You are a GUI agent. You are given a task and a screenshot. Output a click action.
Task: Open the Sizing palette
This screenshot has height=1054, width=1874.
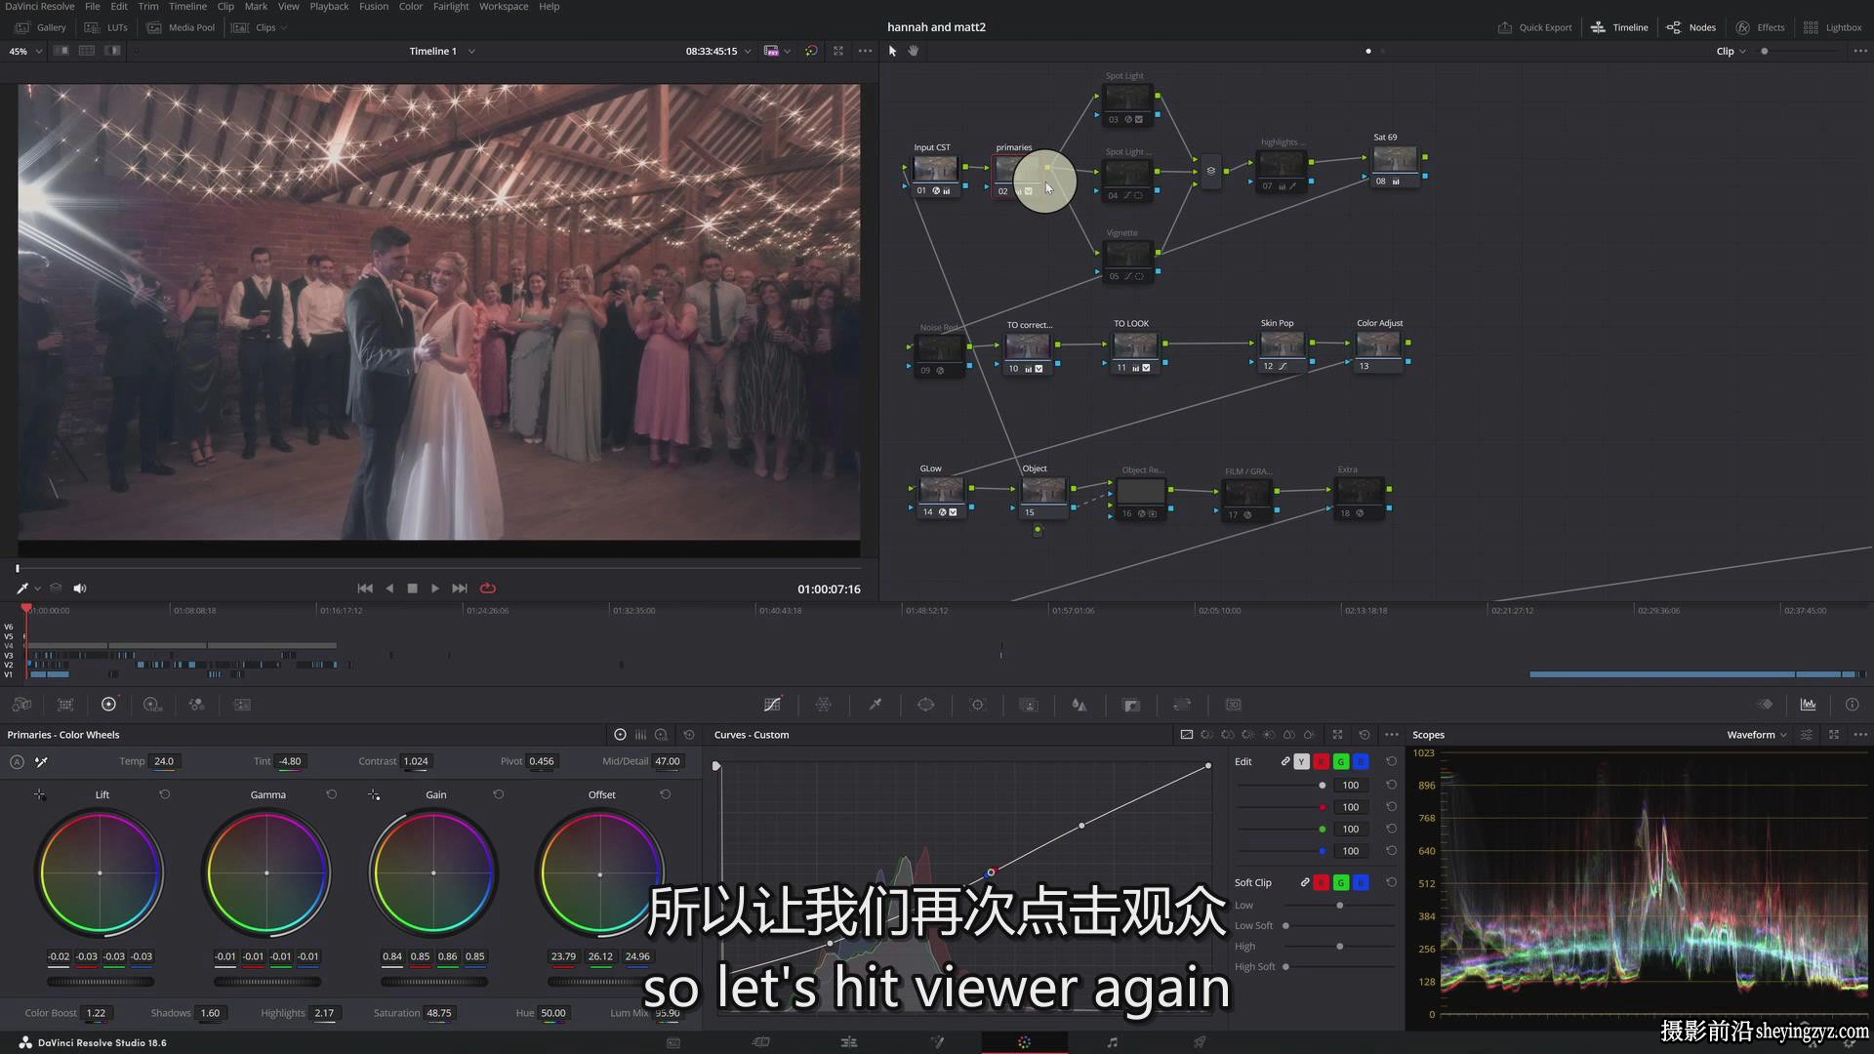(x=1182, y=705)
